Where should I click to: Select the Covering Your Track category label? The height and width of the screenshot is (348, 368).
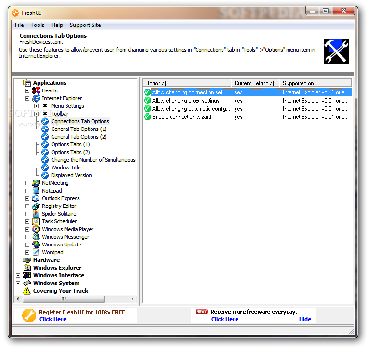pyautogui.click(x=61, y=291)
